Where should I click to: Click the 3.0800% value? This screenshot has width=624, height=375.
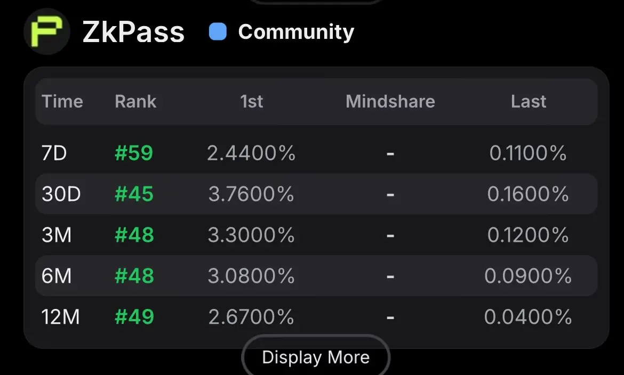[251, 276]
